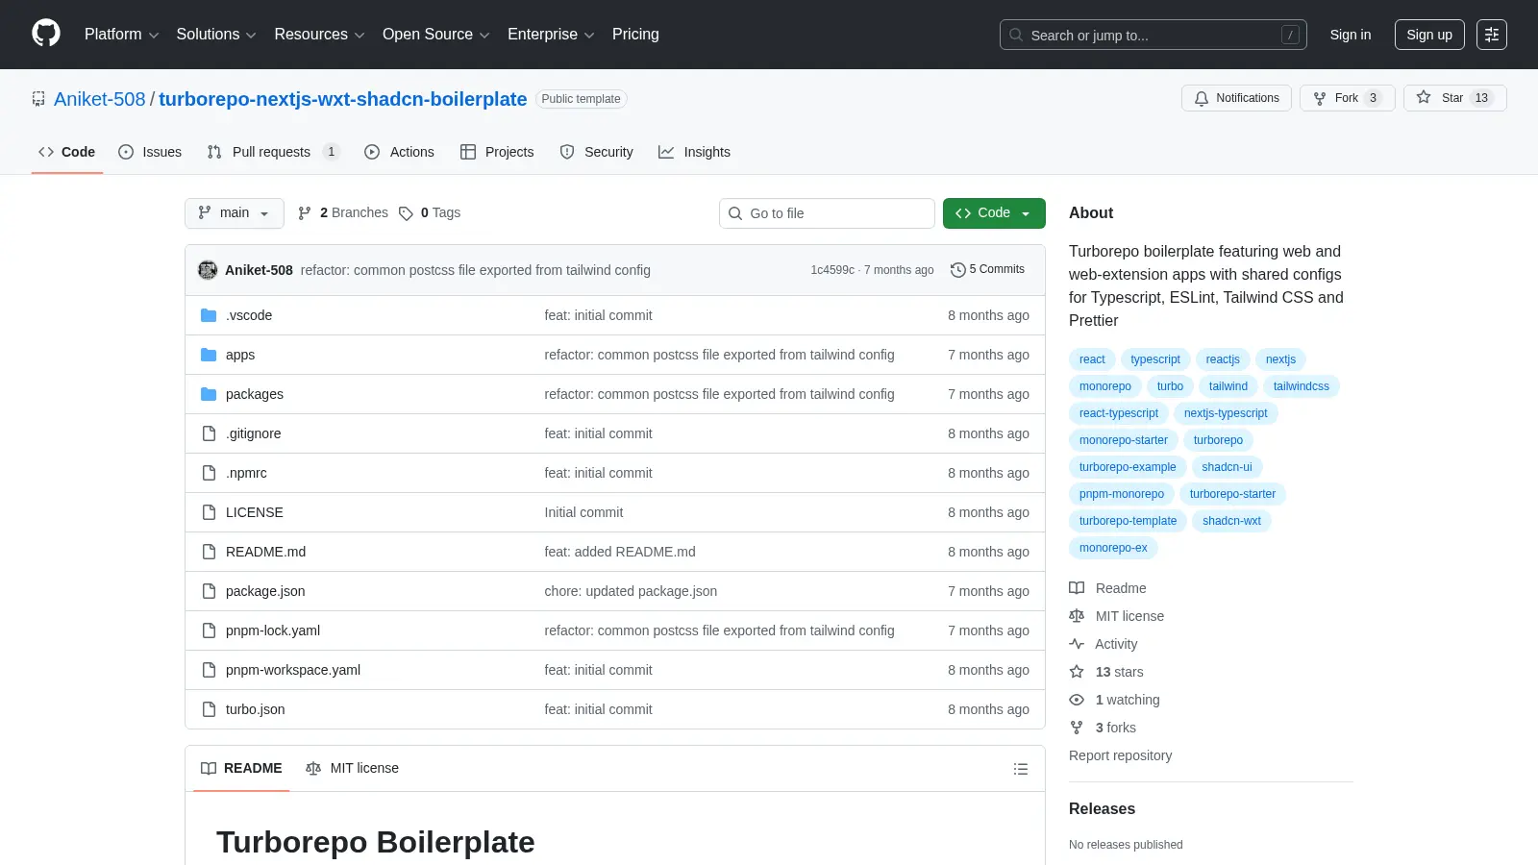Screen dimensions: 1538x865
Task: Click the Aniket-508 avatar in the commit row
Action: (208, 270)
